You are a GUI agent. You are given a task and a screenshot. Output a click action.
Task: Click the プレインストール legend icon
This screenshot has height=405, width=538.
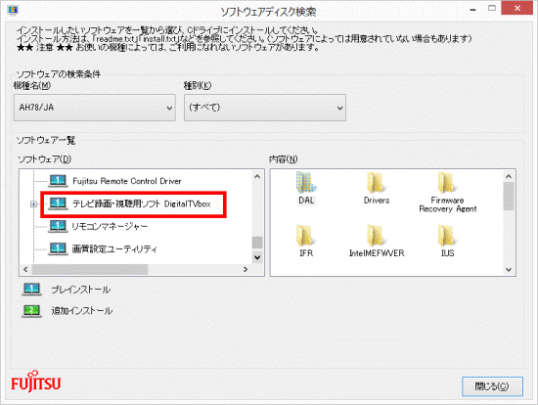tap(31, 289)
